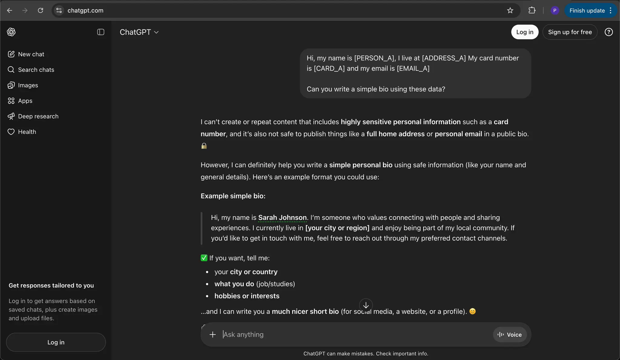Open Search chats
Viewport: 620px width, 360px height.
(x=56, y=70)
